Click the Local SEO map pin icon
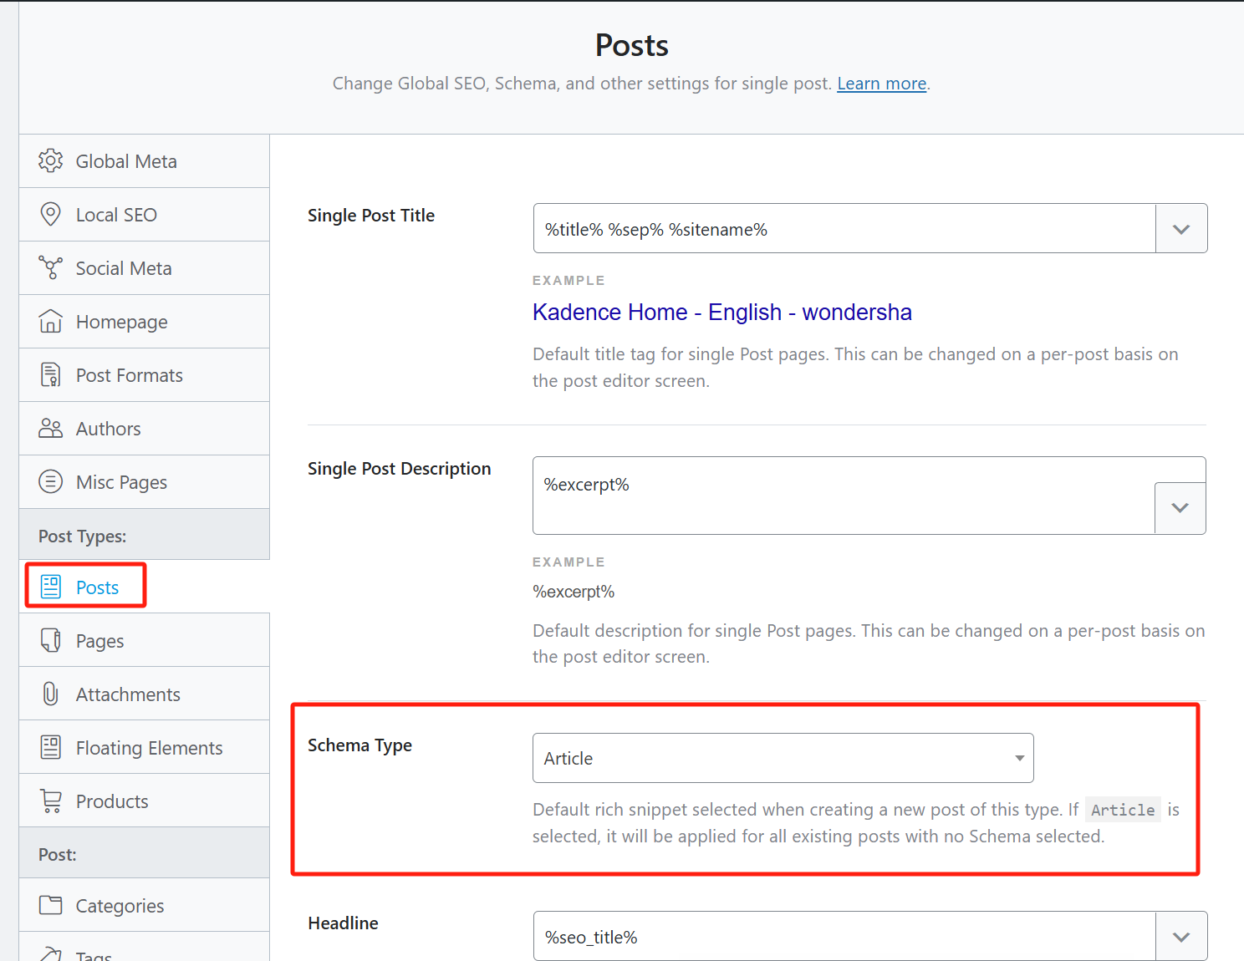Image resolution: width=1244 pixels, height=961 pixels. point(50,215)
